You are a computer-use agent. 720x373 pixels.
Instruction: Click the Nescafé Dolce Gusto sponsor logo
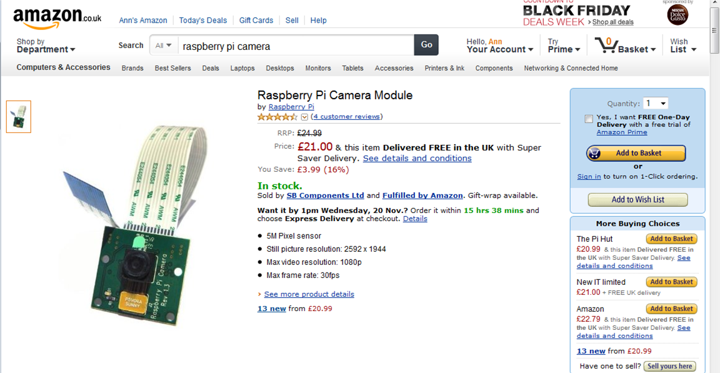tap(677, 14)
